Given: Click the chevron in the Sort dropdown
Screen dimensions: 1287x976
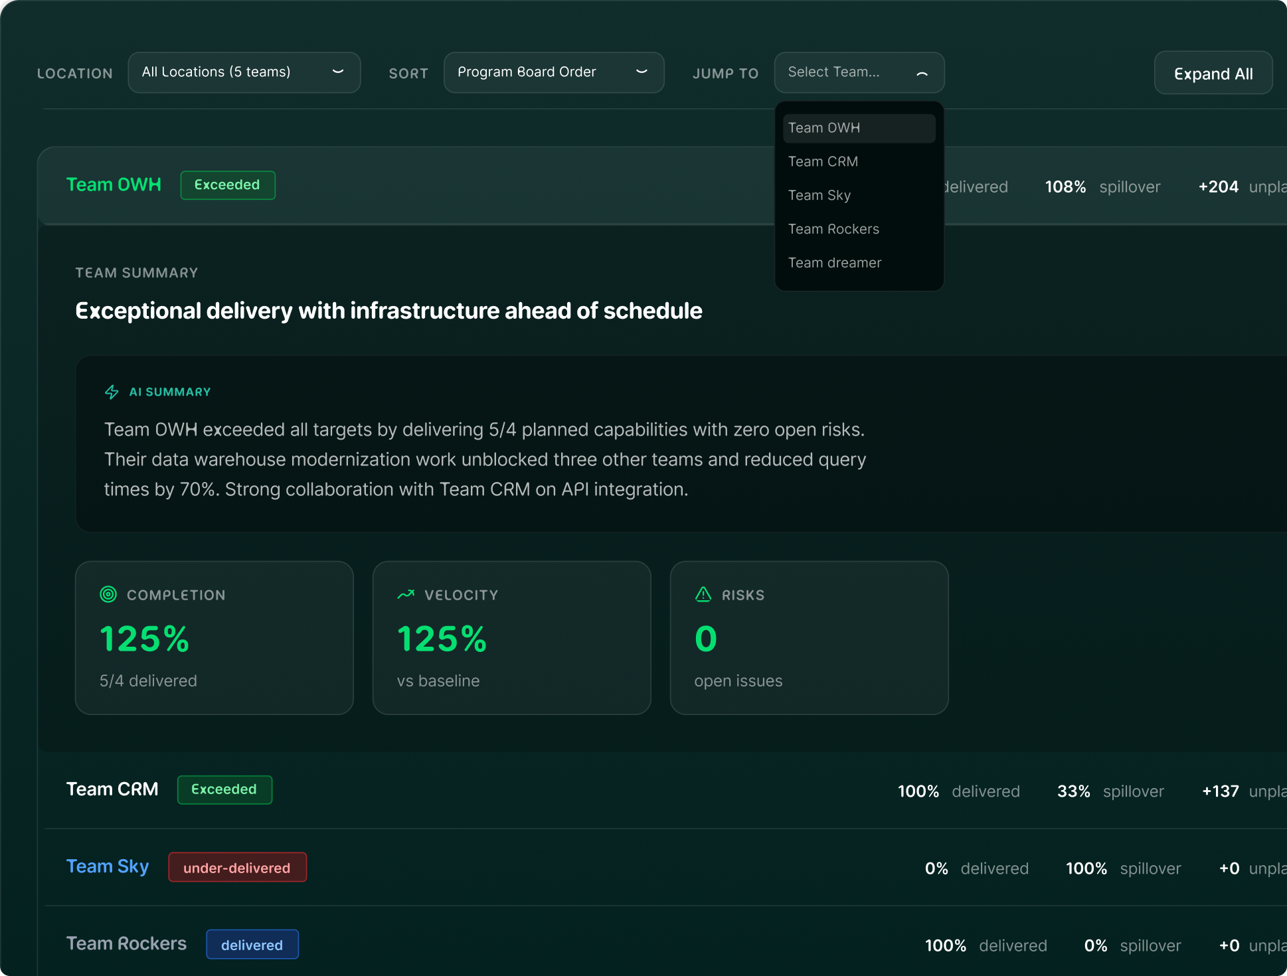Looking at the screenshot, I should [642, 72].
